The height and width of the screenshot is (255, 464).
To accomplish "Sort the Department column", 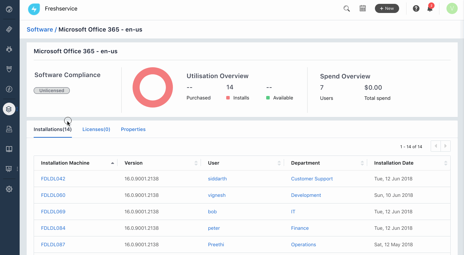I will coord(363,163).
